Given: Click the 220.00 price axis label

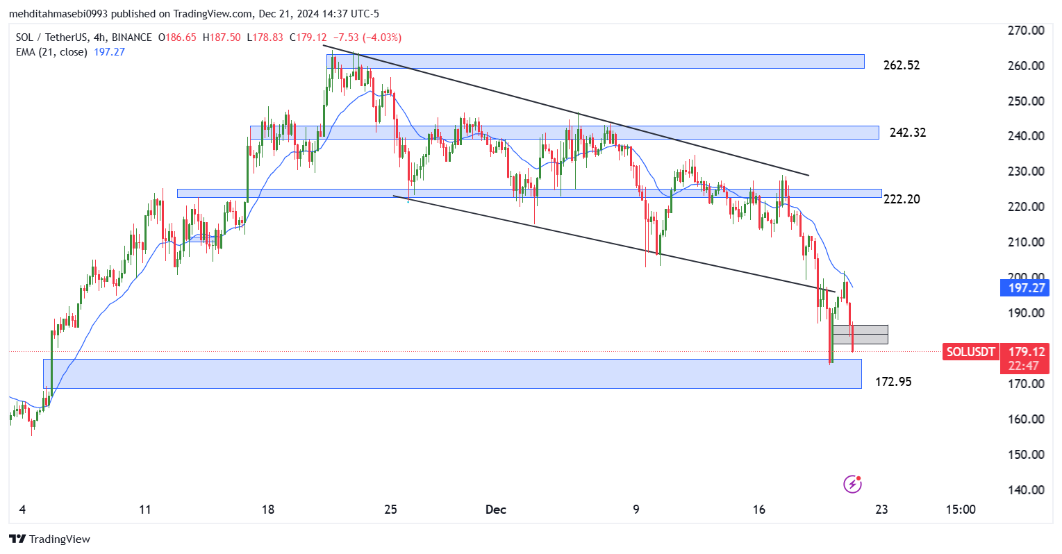Looking at the screenshot, I should click(x=1026, y=207).
